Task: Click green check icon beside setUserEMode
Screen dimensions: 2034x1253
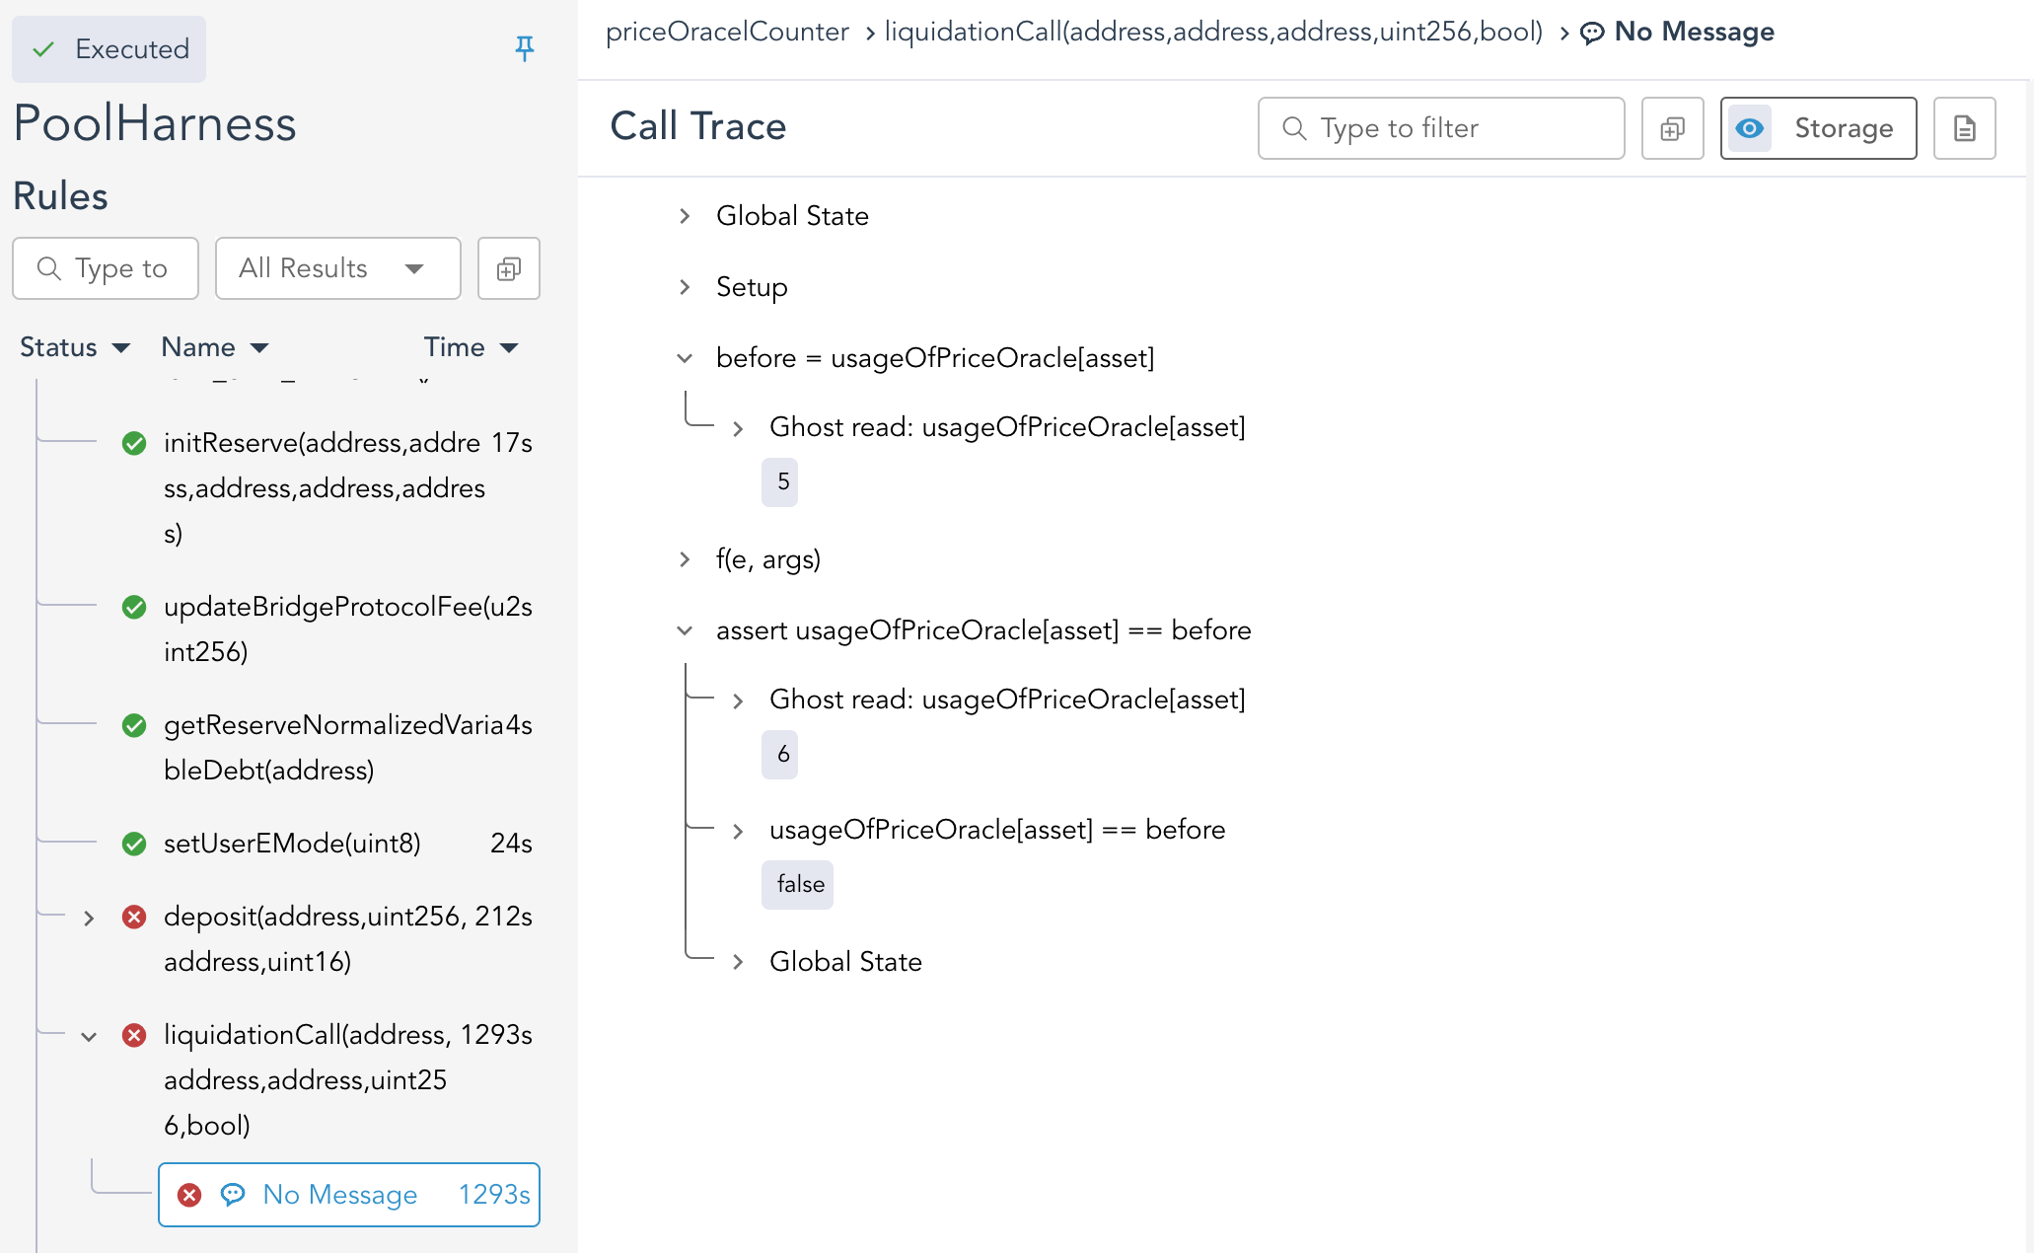Action: click(x=134, y=844)
